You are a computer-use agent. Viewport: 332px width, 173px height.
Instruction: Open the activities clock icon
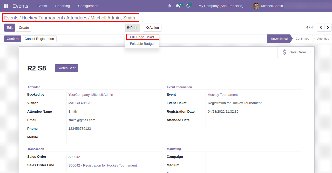188,6
